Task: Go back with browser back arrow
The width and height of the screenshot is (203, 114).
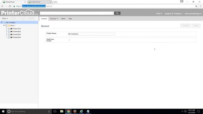Action: pos(3,6)
